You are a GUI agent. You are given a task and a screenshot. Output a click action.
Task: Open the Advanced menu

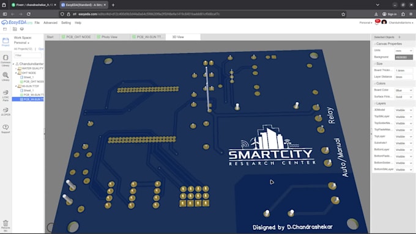(50, 23)
